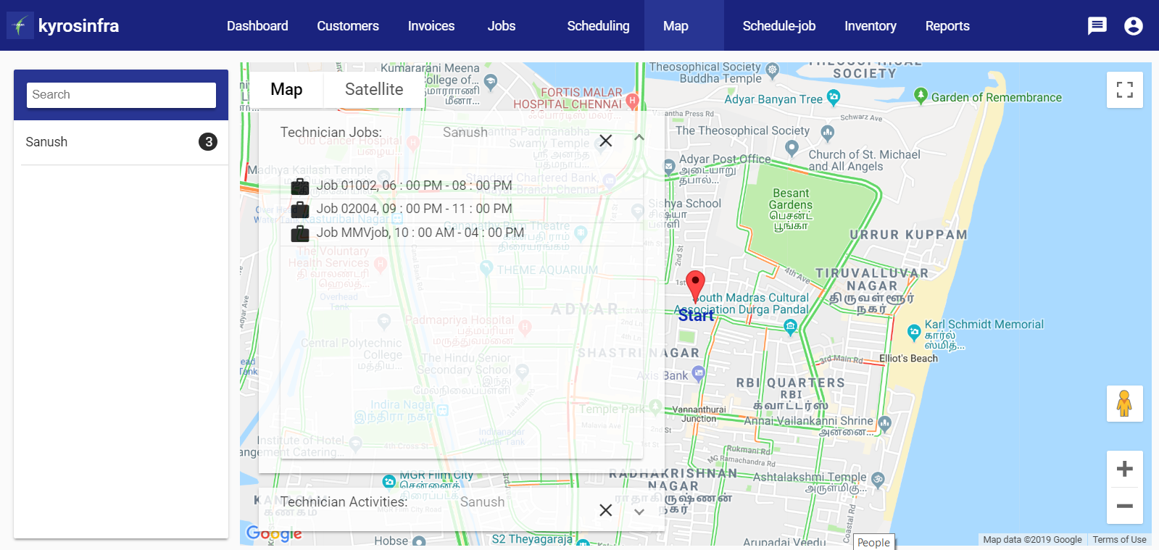Zoom in on the map
This screenshot has height=550, width=1159.
[1125, 469]
